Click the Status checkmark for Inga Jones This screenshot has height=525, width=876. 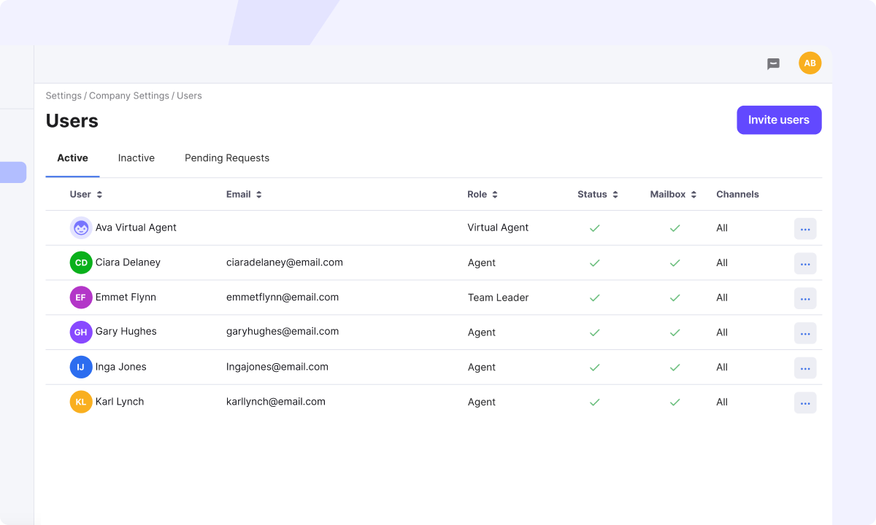pyautogui.click(x=594, y=367)
